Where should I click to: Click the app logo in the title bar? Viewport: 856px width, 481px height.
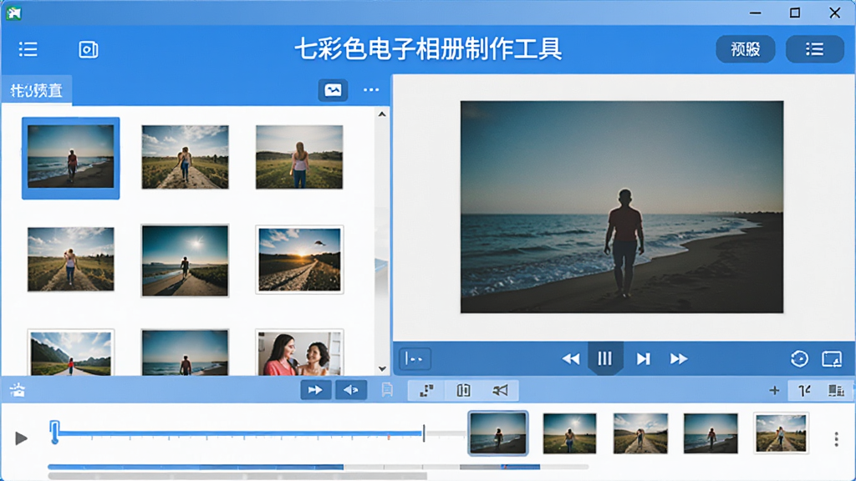[x=13, y=13]
